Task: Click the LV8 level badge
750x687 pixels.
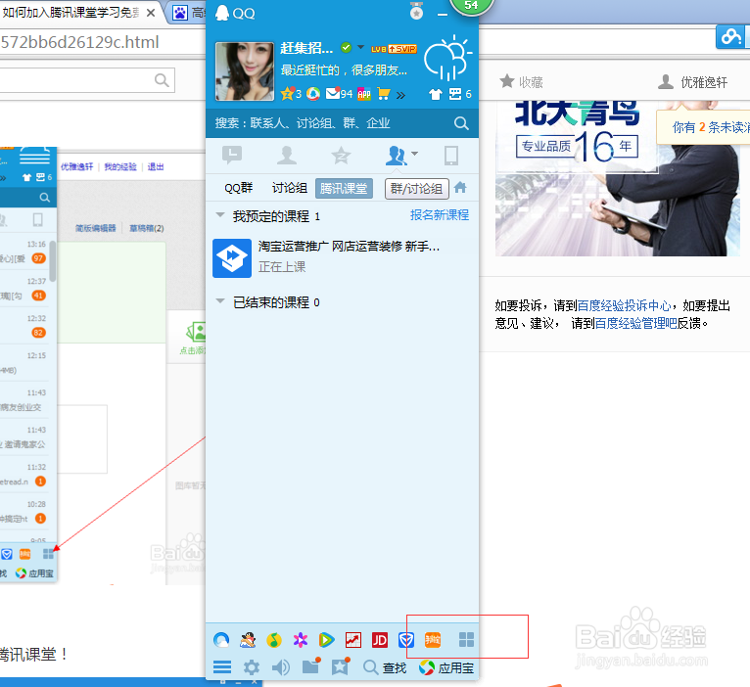Action: [379, 49]
